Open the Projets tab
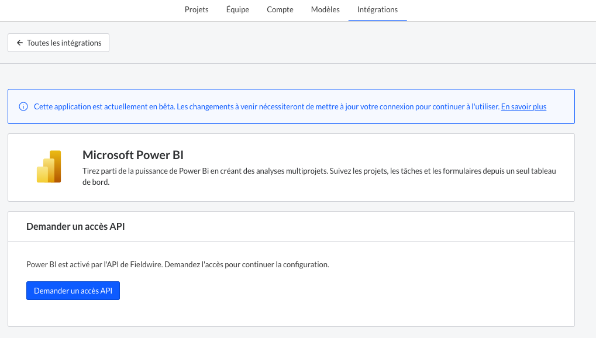596x338 pixels. (x=197, y=9)
